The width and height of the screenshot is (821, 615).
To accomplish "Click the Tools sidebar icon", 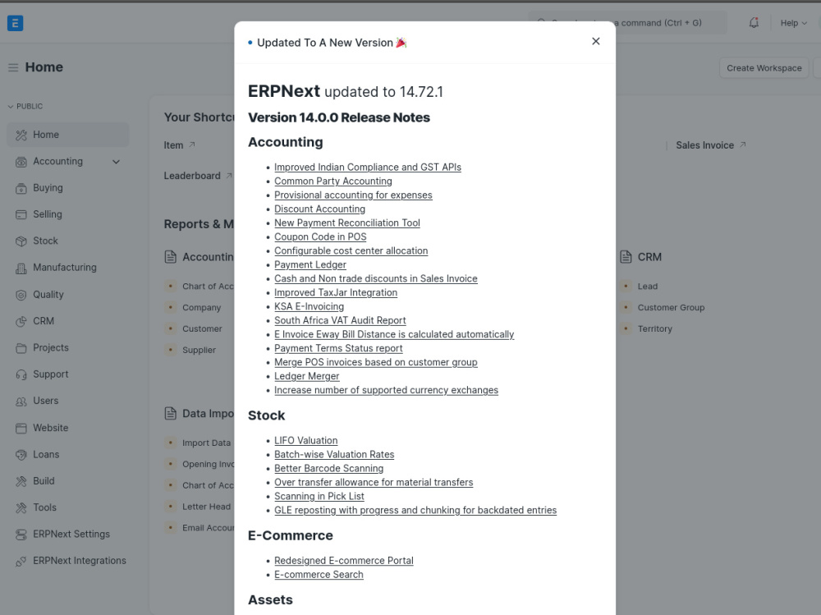I will point(21,507).
